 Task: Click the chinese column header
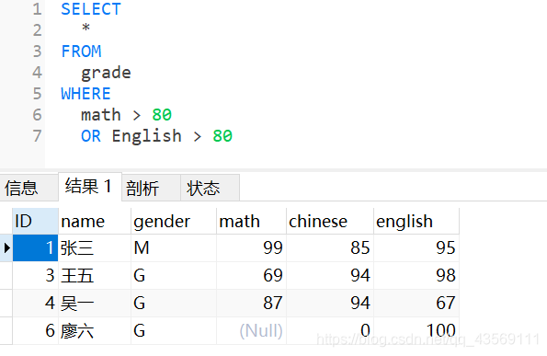[x=330, y=222]
